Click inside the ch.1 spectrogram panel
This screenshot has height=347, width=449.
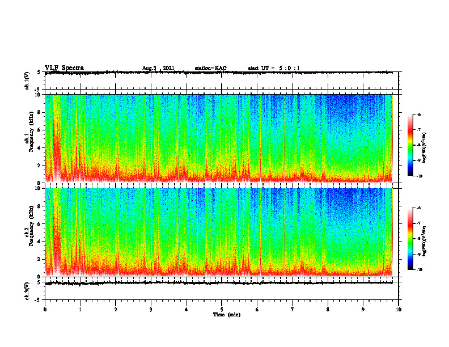(218, 138)
